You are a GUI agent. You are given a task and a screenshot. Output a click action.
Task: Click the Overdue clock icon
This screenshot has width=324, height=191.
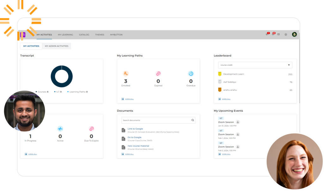(x=191, y=74)
